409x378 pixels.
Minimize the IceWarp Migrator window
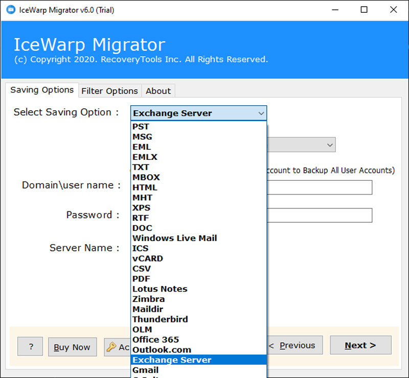click(x=335, y=10)
